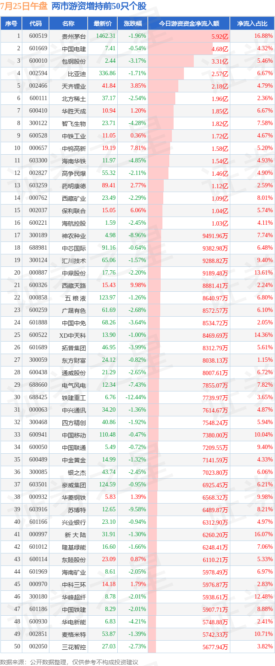275x666 pixels.
Task: Click the 三花智控 stock name
Action: pos(74,647)
